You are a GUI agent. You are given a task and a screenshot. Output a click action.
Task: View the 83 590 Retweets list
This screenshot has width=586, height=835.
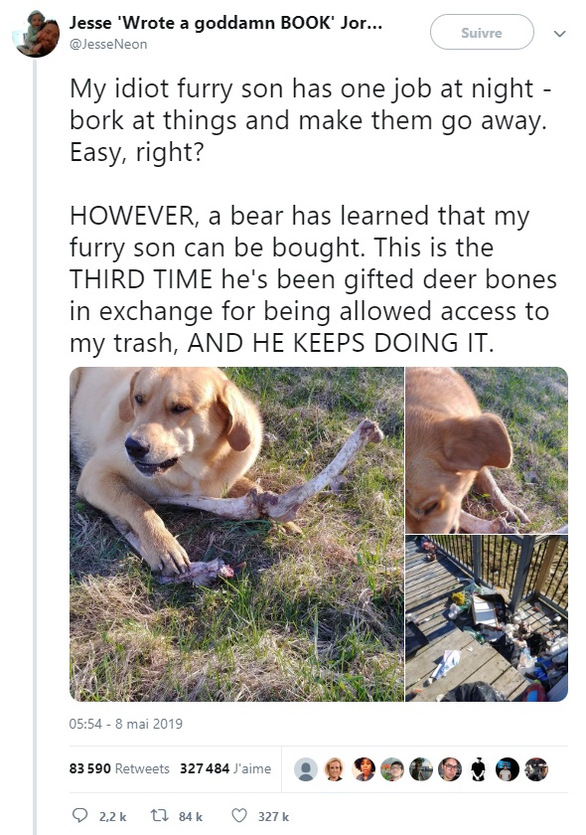[x=119, y=768]
